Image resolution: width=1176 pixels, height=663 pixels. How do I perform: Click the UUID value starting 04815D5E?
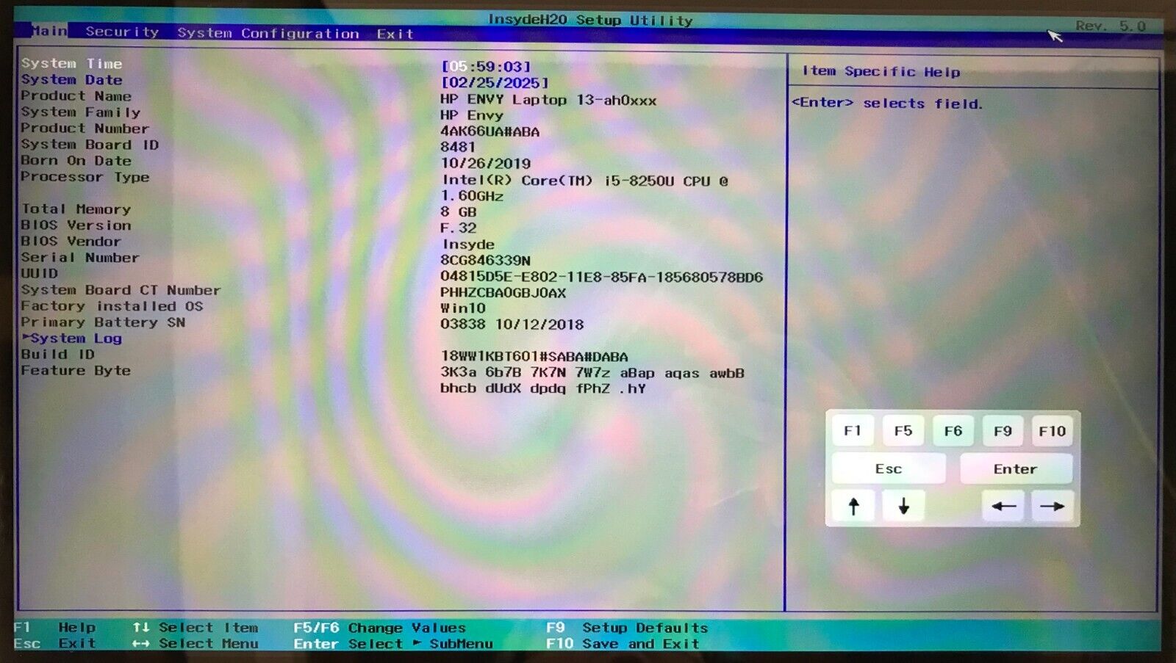pos(601,278)
